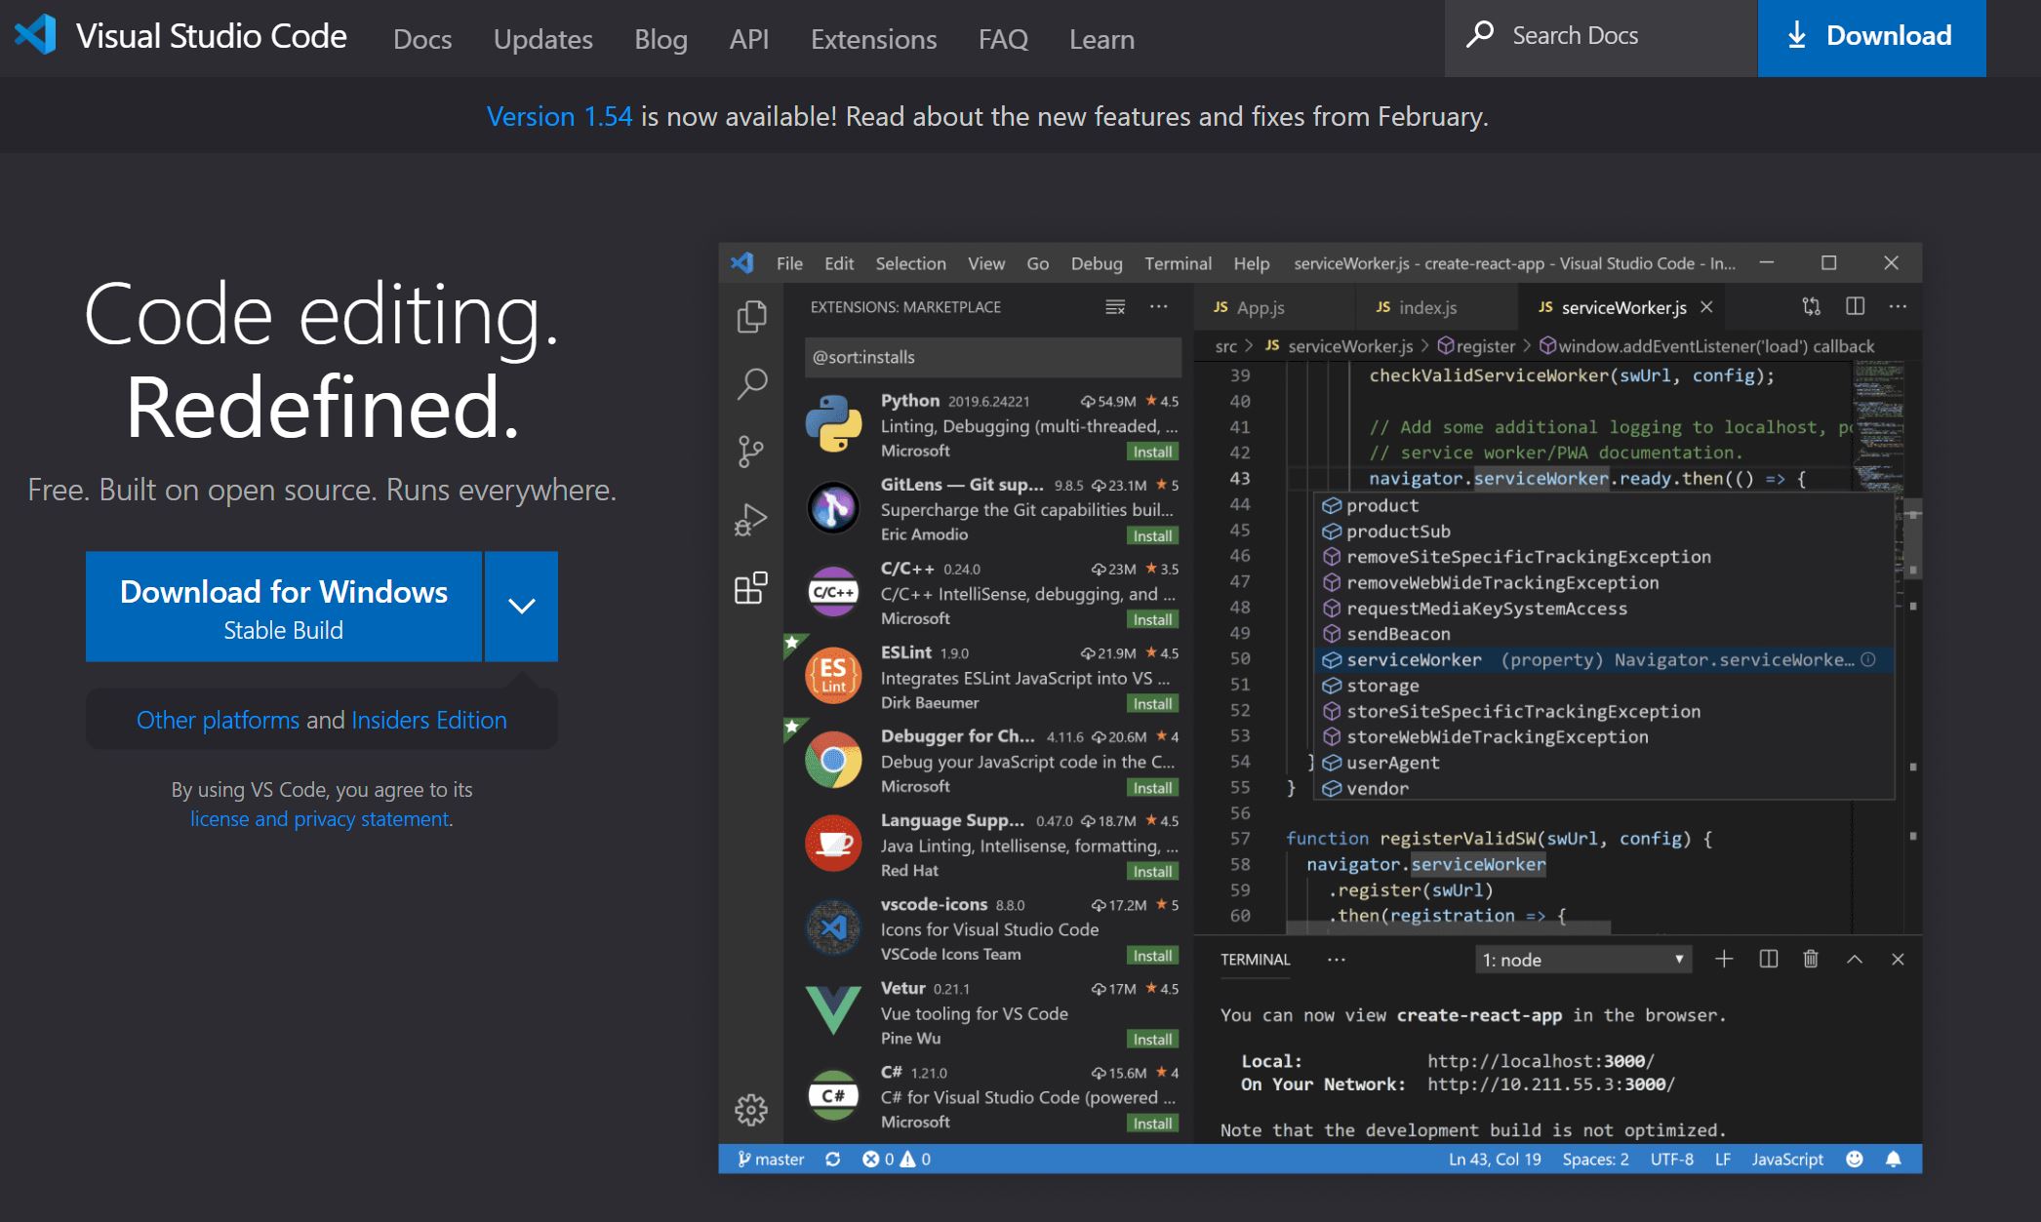This screenshot has width=2041, height=1222.
Task: Open the Run and Debug icon
Action: click(x=751, y=520)
